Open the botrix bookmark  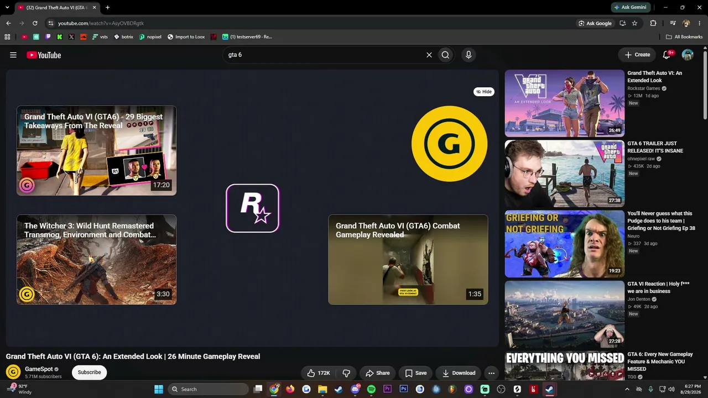(123, 37)
